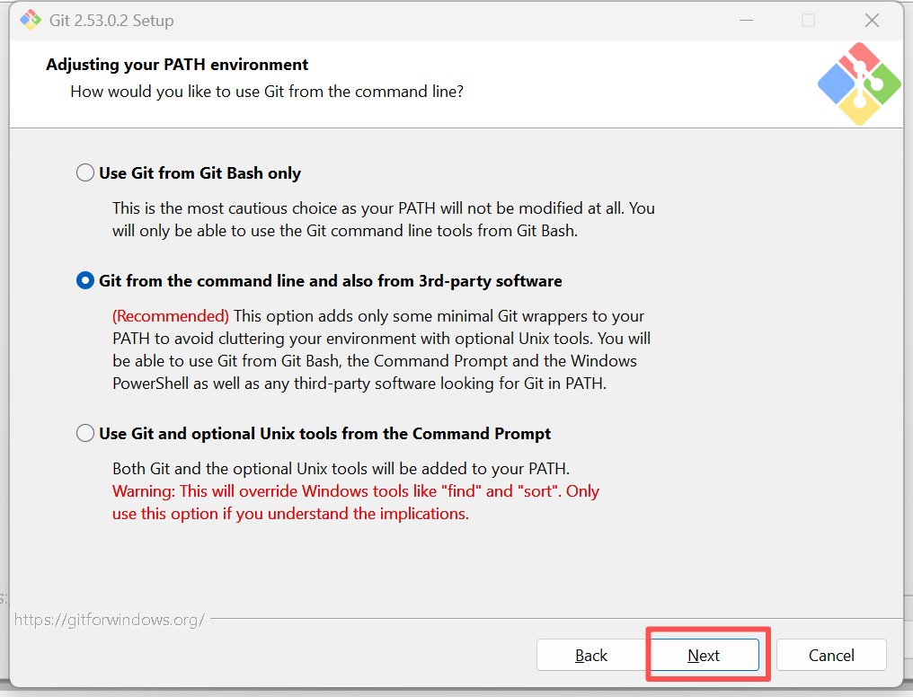
Task: Click the Next button
Action: [704, 655]
